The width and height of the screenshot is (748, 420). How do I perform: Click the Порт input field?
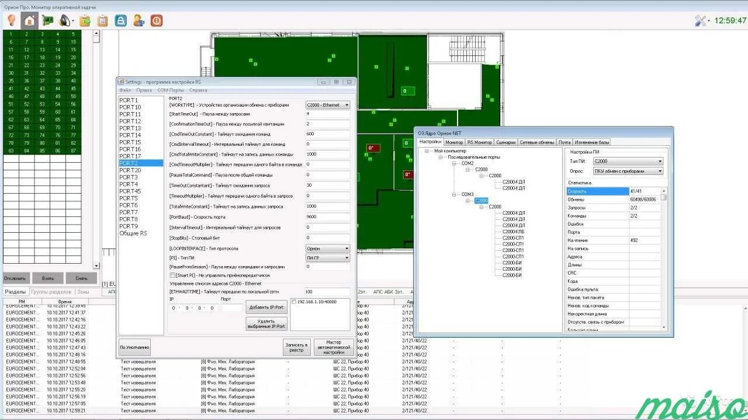[232, 308]
